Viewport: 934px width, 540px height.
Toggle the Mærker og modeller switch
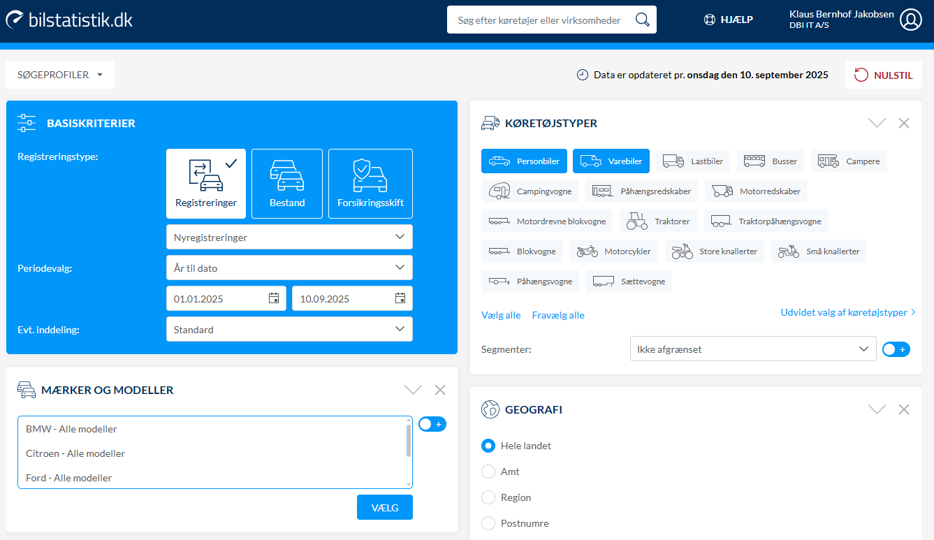(x=432, y=424)
